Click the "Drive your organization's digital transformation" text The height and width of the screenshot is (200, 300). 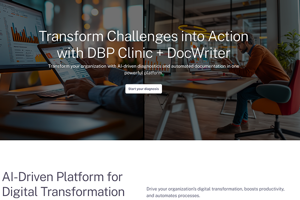tap(215, 189)
